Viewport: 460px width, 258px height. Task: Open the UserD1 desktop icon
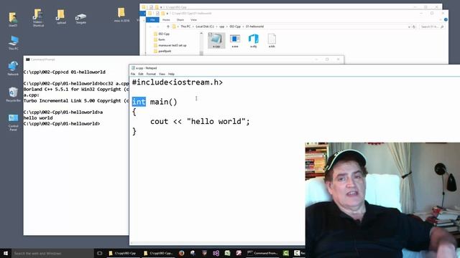[x=13, y=19]
